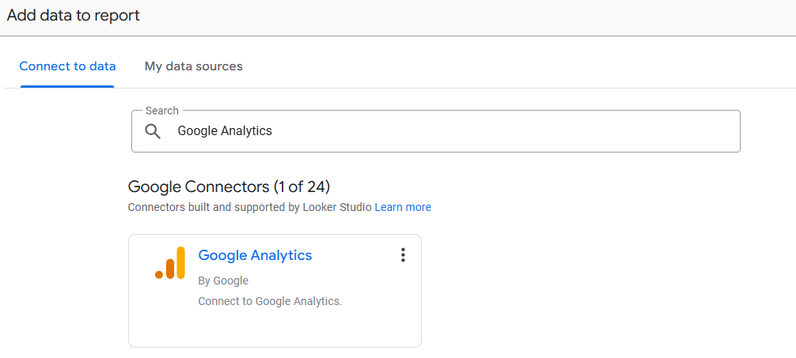Click the By Google author text
This screenshot has width=796, height=358.
tap(223, 281)
